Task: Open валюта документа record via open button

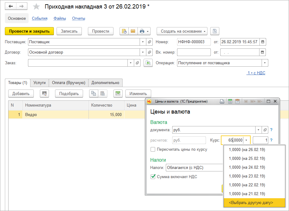Action: [x=265, y=130]
